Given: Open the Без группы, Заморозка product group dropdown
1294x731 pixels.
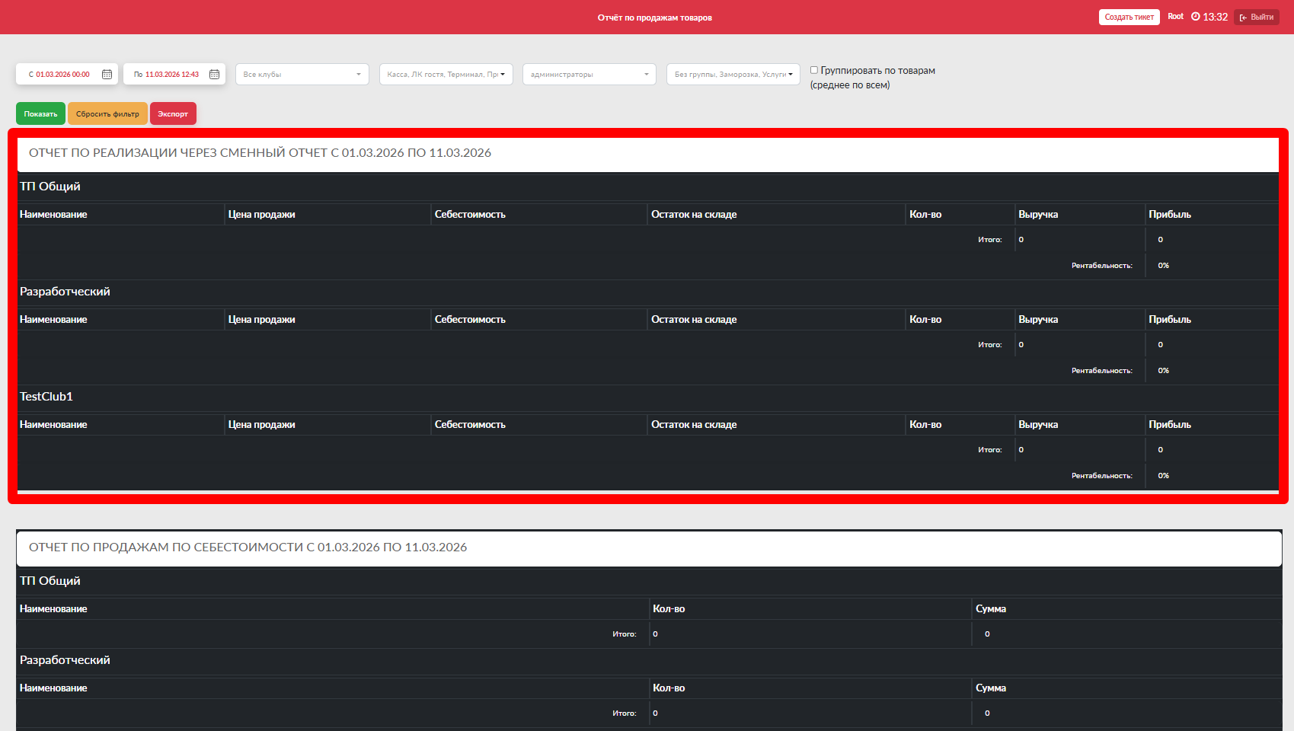Looking at the screenshot, I should [x=733, y=75].
